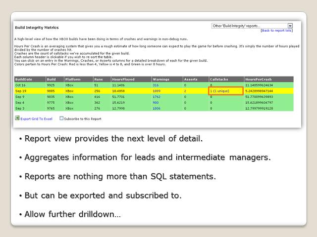
Task: Sort table by BuildDate column header
Action: point(25,79)
